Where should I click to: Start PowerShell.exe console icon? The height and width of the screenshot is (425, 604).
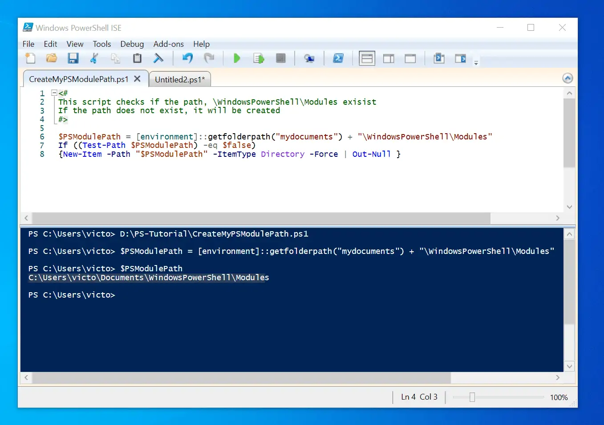click(x=338, y=58)
